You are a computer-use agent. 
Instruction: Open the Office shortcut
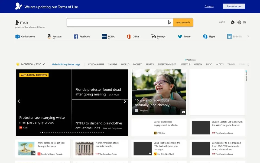tap(133, 36)
